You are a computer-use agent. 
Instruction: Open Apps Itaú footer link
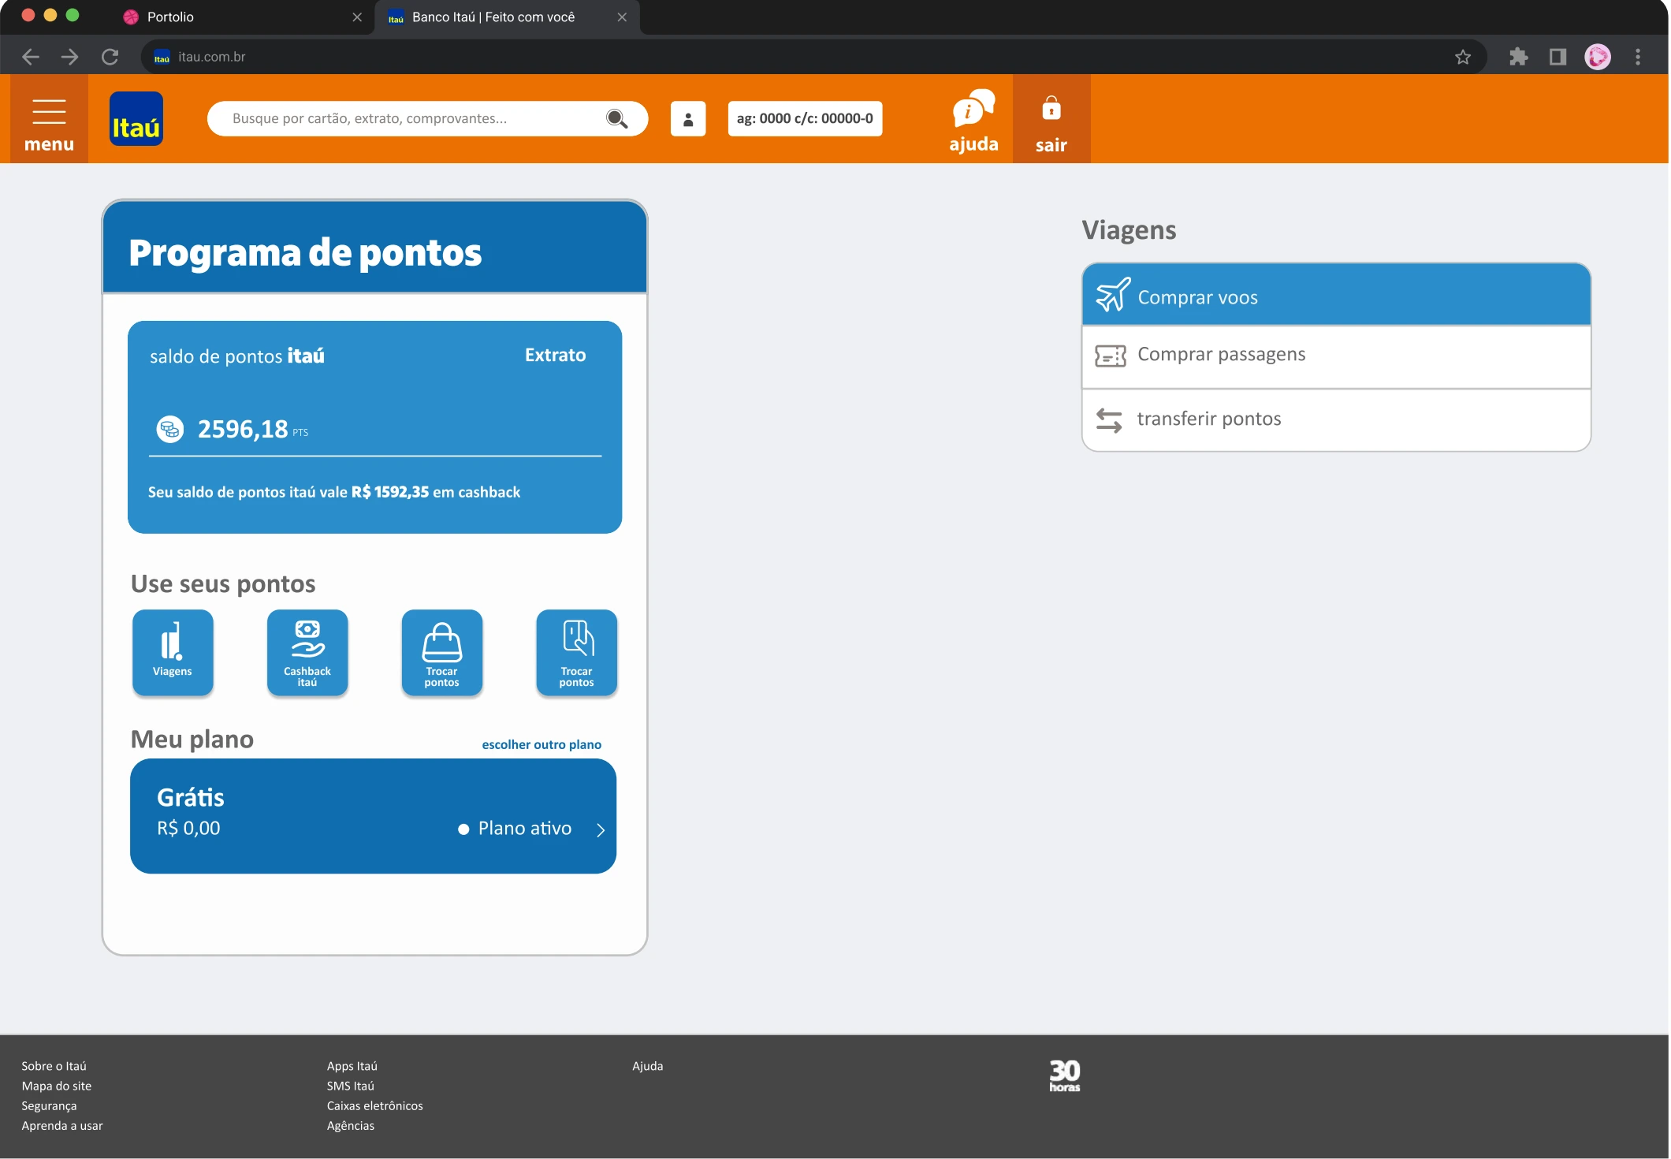352,1066
